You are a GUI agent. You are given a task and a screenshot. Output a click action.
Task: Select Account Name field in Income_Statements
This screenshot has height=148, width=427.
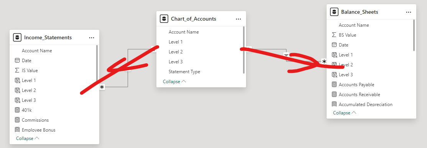pos(37,51)
